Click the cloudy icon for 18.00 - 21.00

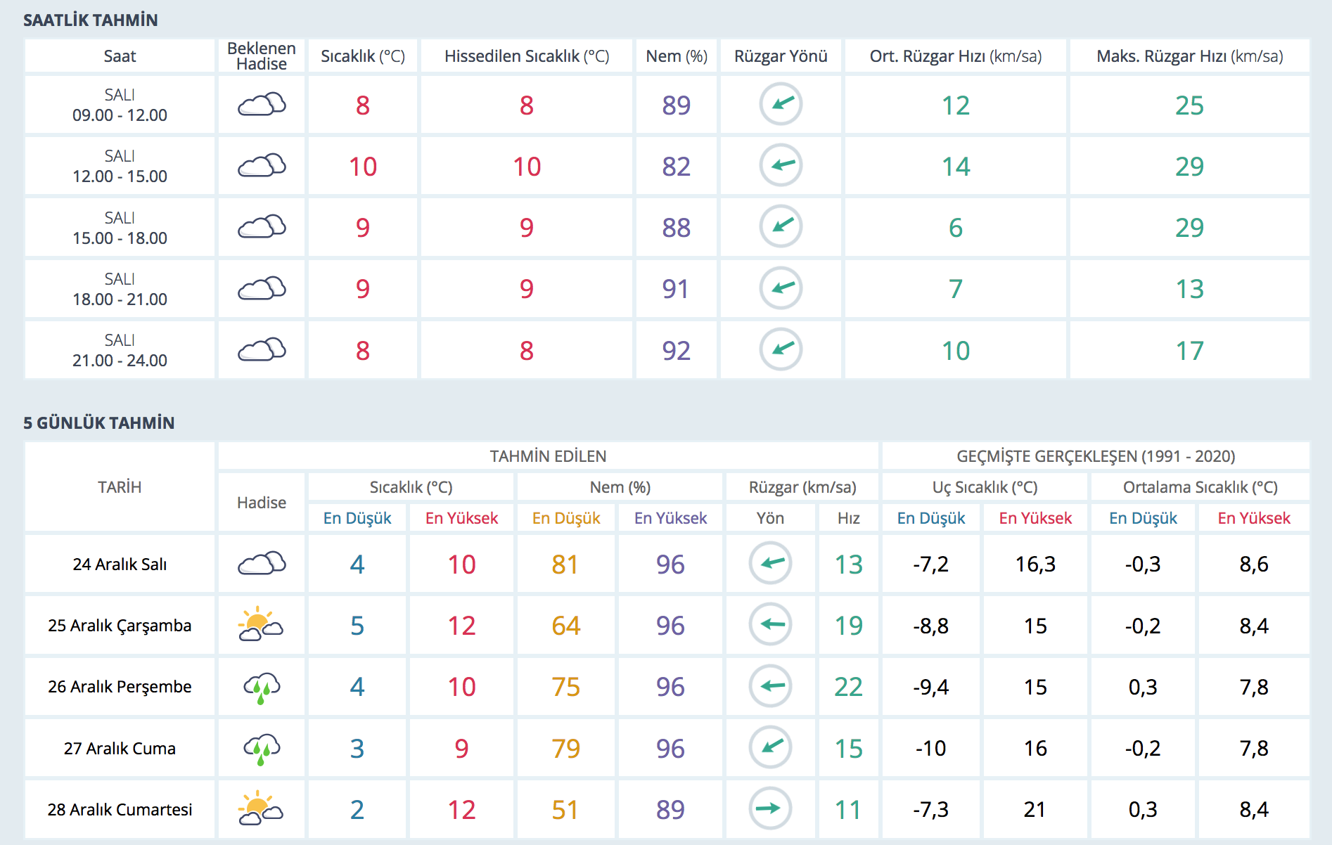click(262, 289)
